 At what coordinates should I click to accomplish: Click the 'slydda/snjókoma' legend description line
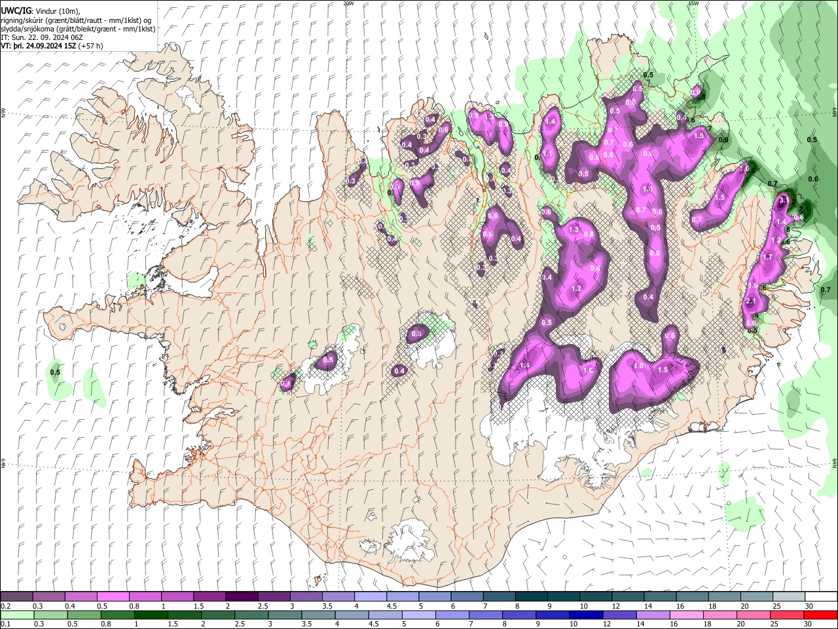[78, 29]
